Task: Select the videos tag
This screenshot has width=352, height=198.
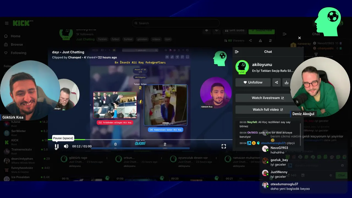Action: [x=156, y=39]
